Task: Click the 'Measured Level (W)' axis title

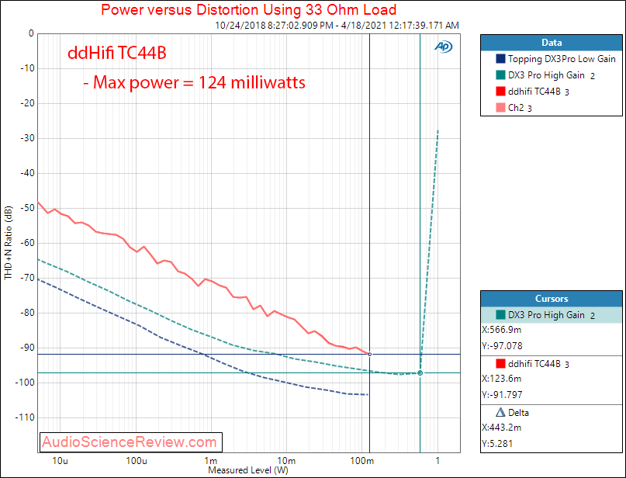Action: 248,470
